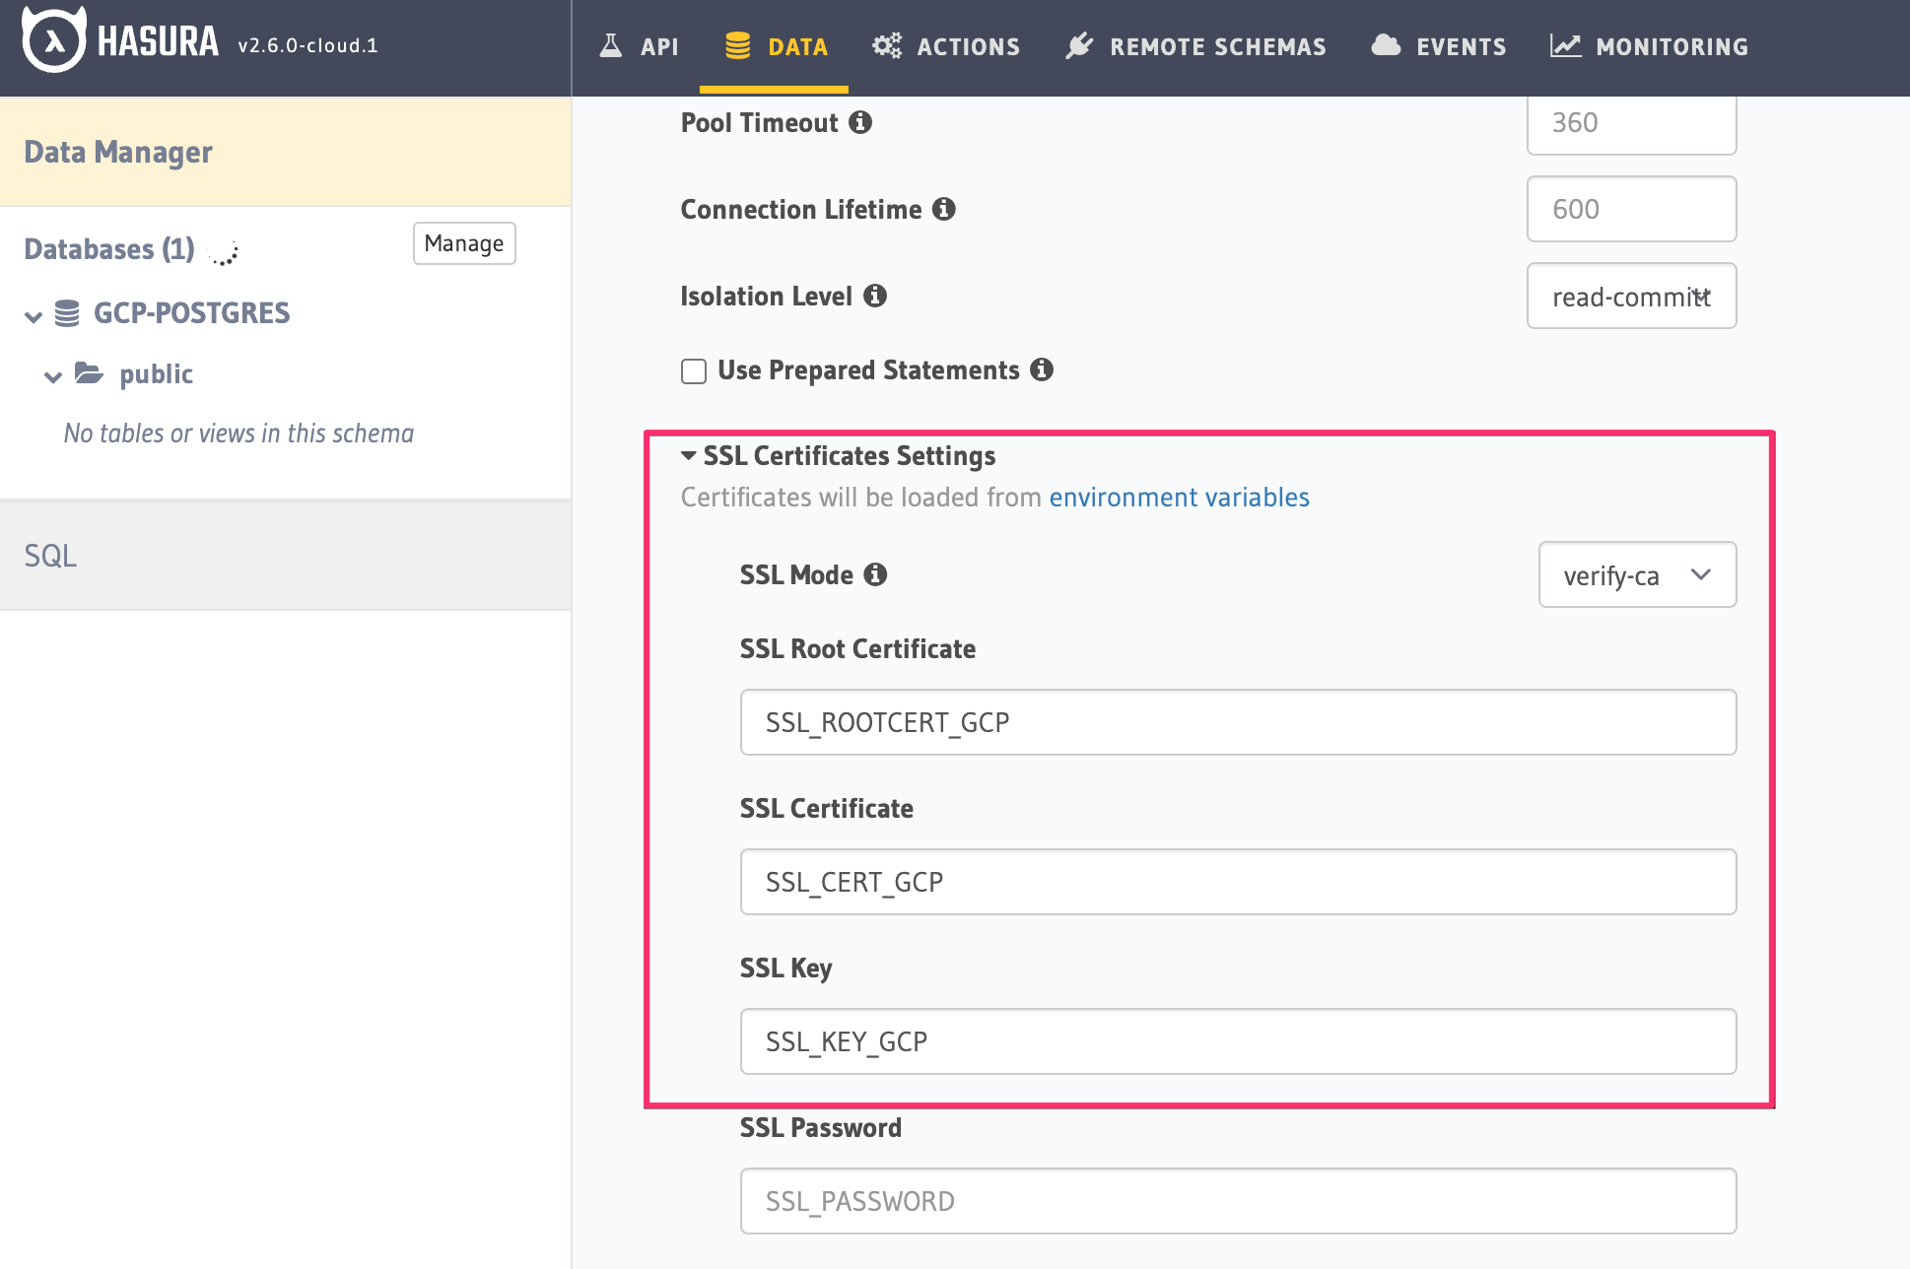Viewport: 1910px width, 1269px height.
Task: Open the environment variables link
Action: coord(1179,498)
